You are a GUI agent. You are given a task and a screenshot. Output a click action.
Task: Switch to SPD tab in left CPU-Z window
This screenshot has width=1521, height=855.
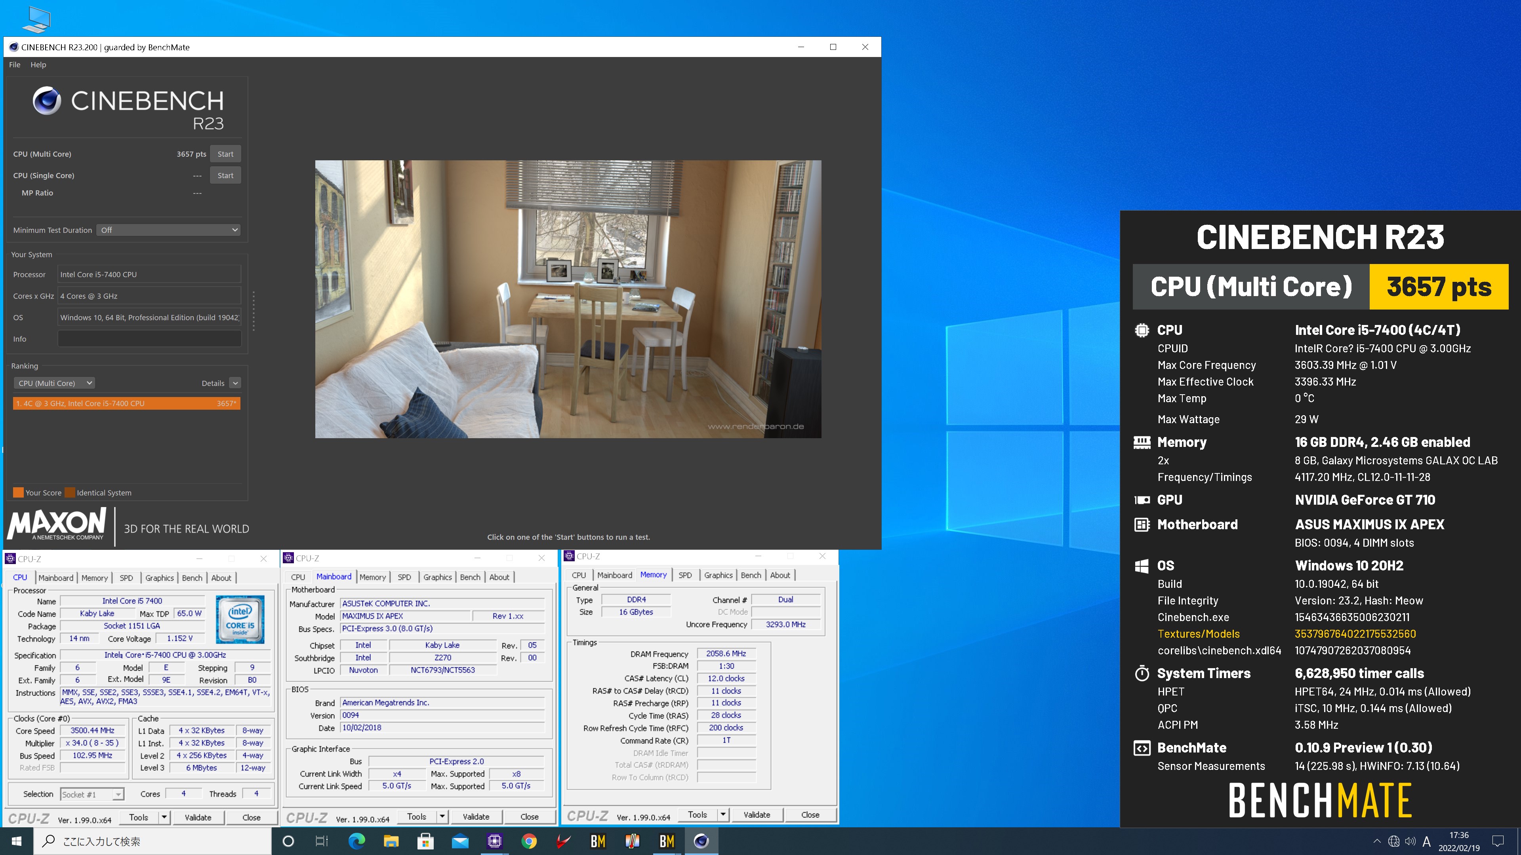(126, 578)
